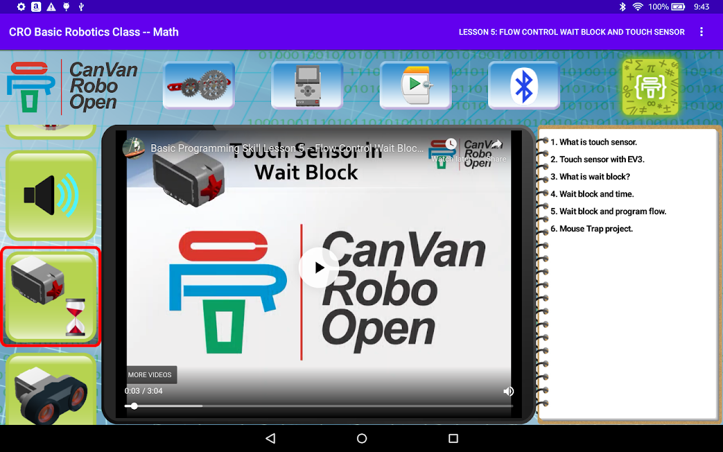Image resolution: width=723 pixels, height=452 pixels.
Task: Seek on the video progress bar
Action: [319, 406]
